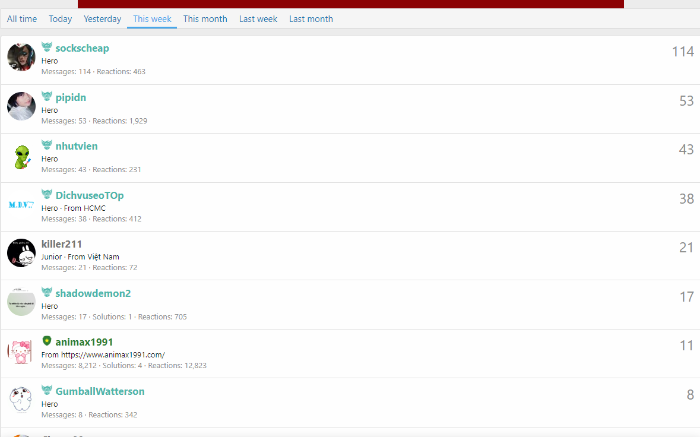Open sockscheap's profile link

tap(82, 48)
